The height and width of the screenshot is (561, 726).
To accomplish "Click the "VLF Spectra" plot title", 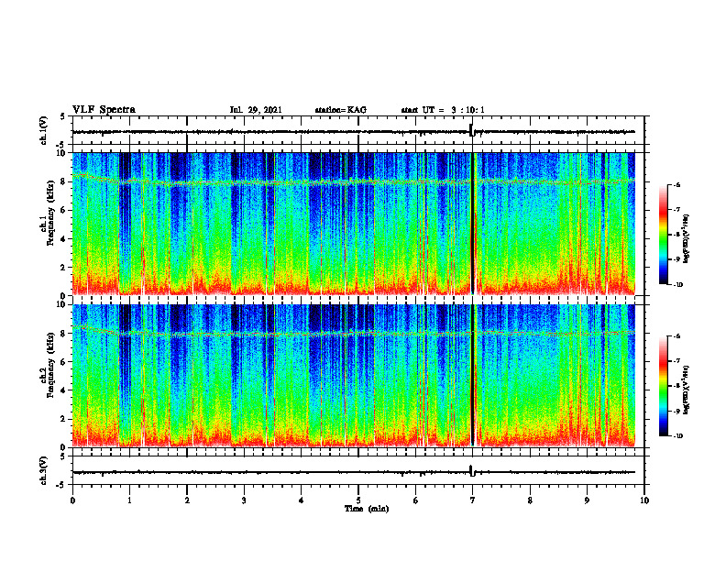I will (104, 110).
